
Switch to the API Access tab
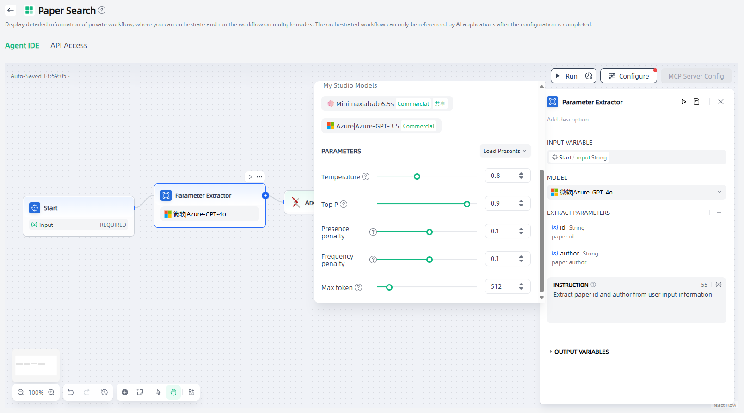click(69, 46)
